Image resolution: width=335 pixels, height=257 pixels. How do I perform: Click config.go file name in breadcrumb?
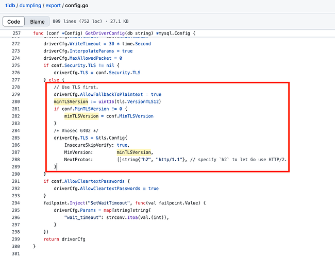click(76, 6)
